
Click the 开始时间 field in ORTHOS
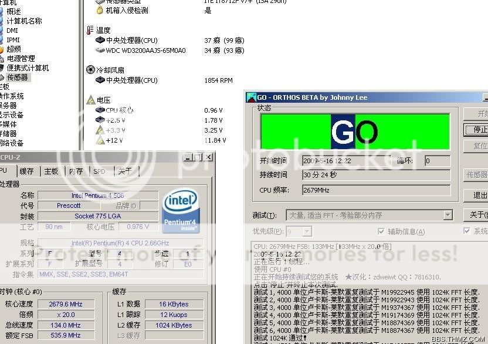pos(347,161)
